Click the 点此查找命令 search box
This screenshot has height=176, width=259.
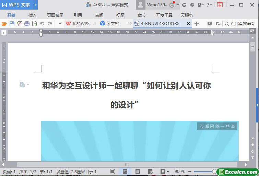coord(240,24)
